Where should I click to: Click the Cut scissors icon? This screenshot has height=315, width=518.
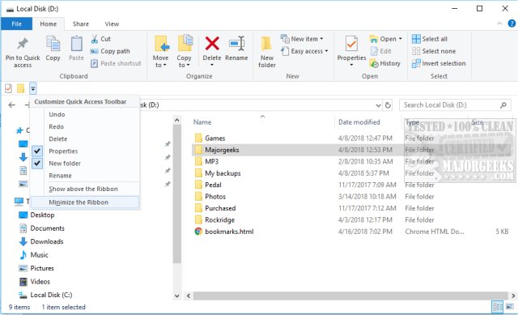[95, 39]
